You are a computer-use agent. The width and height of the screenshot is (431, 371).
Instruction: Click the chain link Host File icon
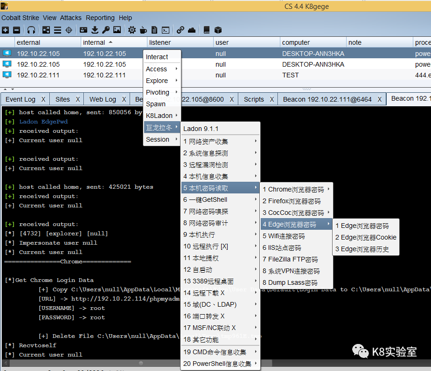point(181,30)
